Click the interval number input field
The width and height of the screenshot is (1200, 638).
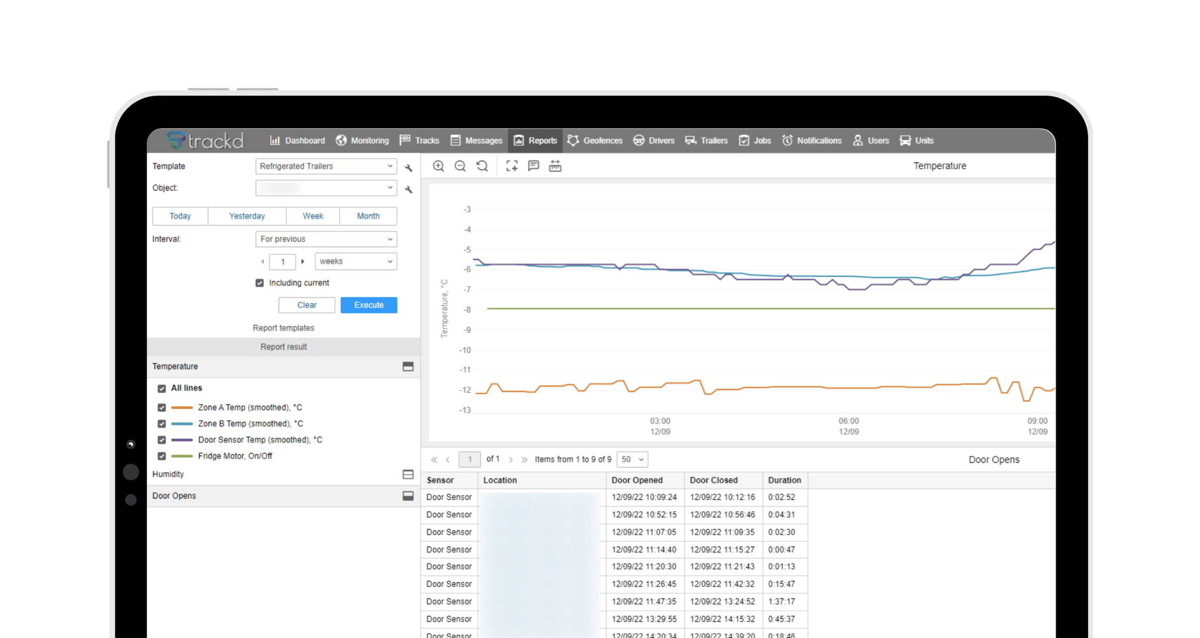tap(282, 262)
